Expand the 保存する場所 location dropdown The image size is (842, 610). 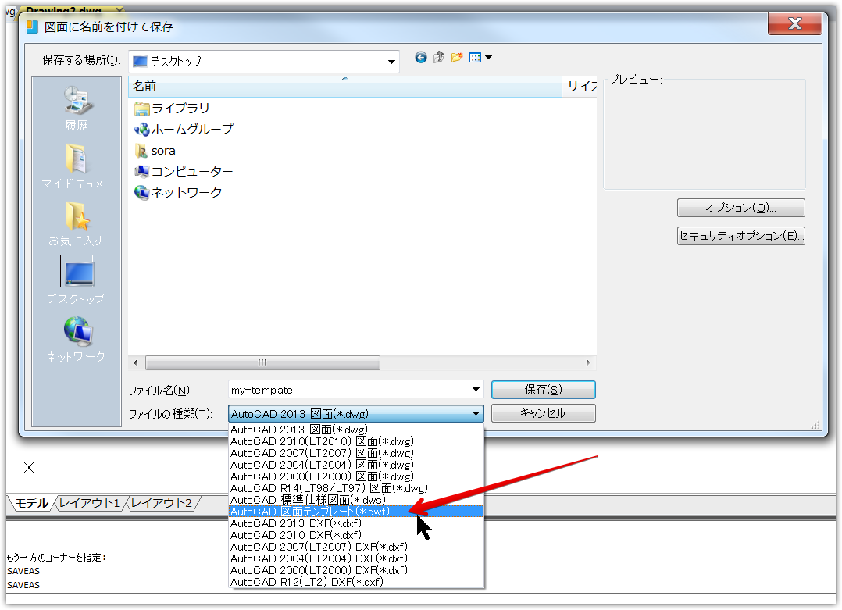coord(391,62)
